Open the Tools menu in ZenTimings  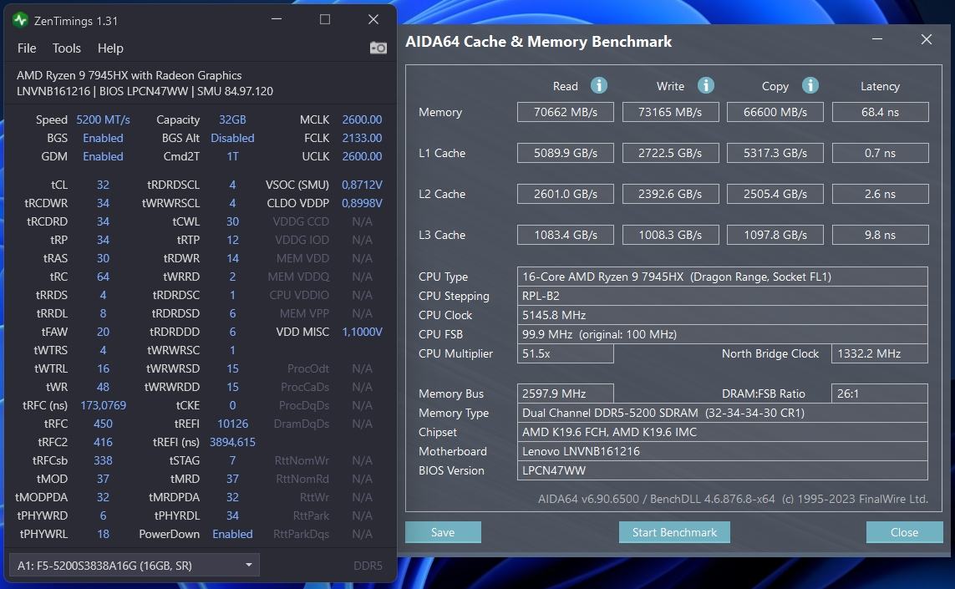(66, 48)
